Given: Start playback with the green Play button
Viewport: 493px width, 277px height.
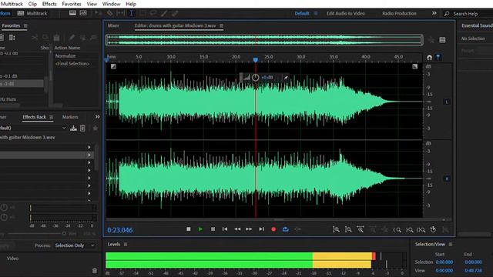Looking at the screenshot, I should click(x=200, y=229).
